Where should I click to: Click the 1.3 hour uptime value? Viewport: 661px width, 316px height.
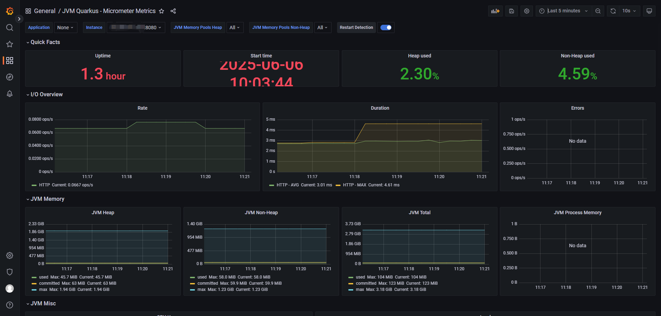103,74
